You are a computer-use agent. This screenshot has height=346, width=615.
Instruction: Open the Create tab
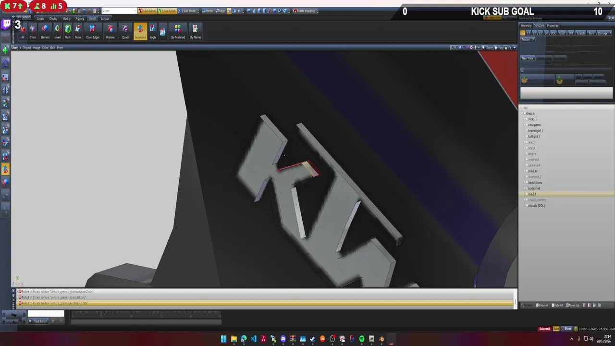[40, 18]
